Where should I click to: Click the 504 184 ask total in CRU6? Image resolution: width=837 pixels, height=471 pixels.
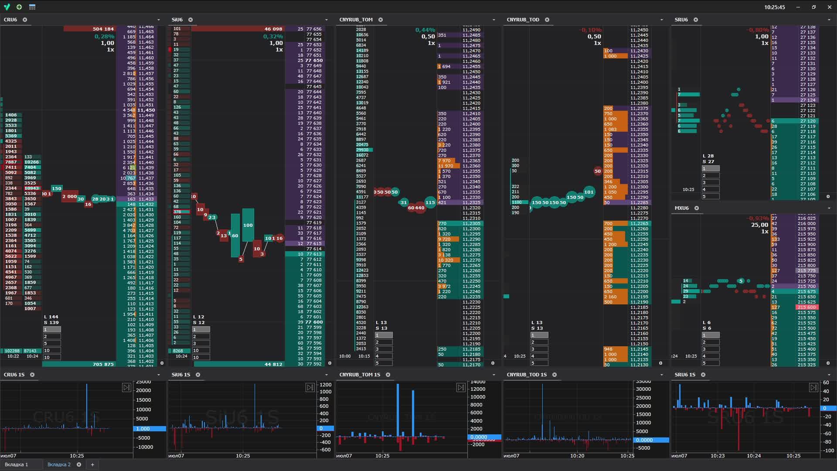point(103,29)
